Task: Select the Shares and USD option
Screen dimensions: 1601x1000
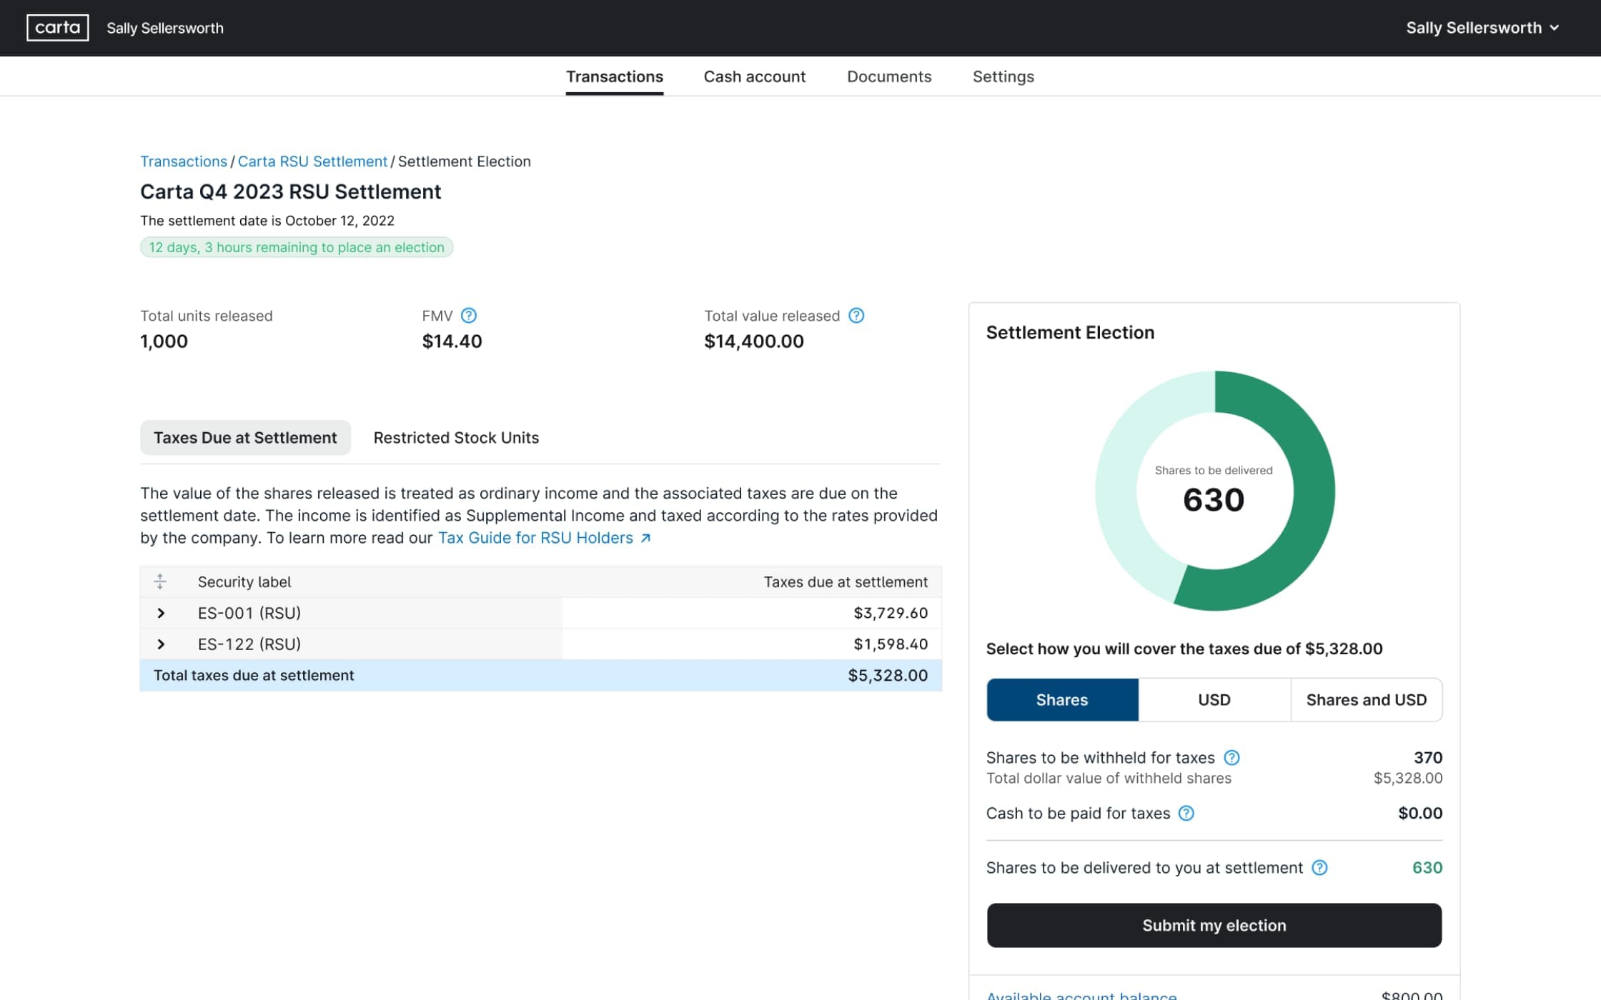Action: 1366,699
